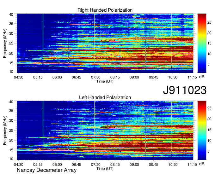
Task: Click the 25 value on top color bar
Action: pyautogui.click(x=209, y=22)
